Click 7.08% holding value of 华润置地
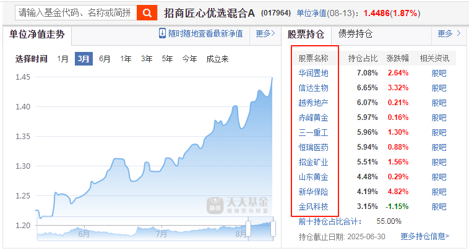The width and height of the screenshot is (469, 251). pos(368,73)
